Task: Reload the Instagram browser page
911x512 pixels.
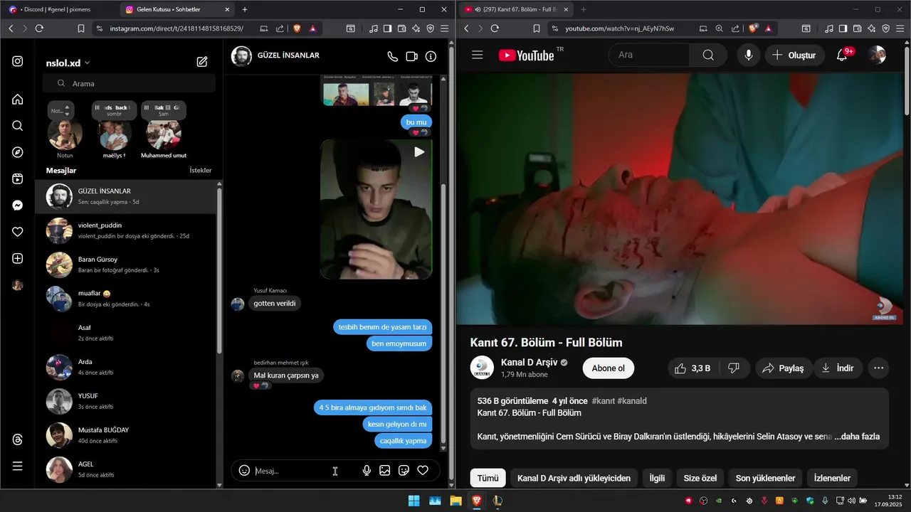Action: coord(39,28)
